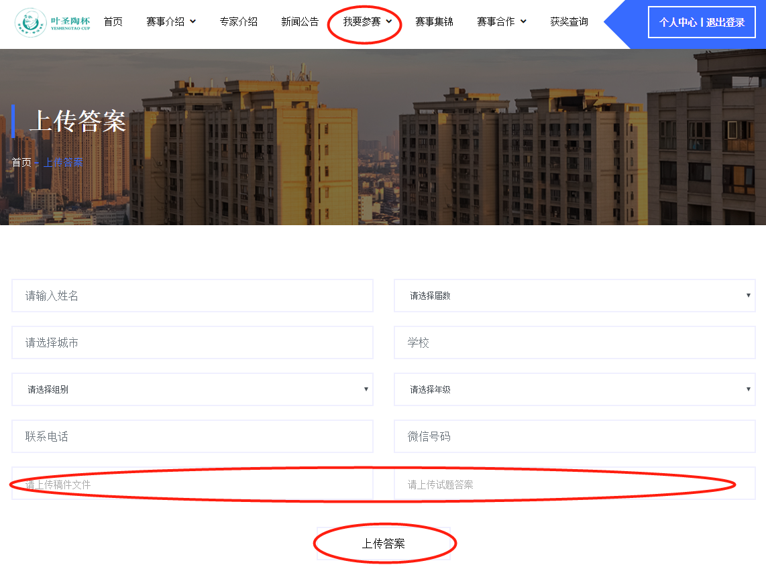
Task: Click the 学校 school input field
Action: tap(574, 342)
